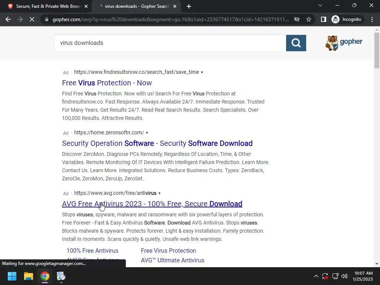This screenshot has width=380, height=285.
Task: Go back using the browser back arrow
Action: [x=8, y=19]
